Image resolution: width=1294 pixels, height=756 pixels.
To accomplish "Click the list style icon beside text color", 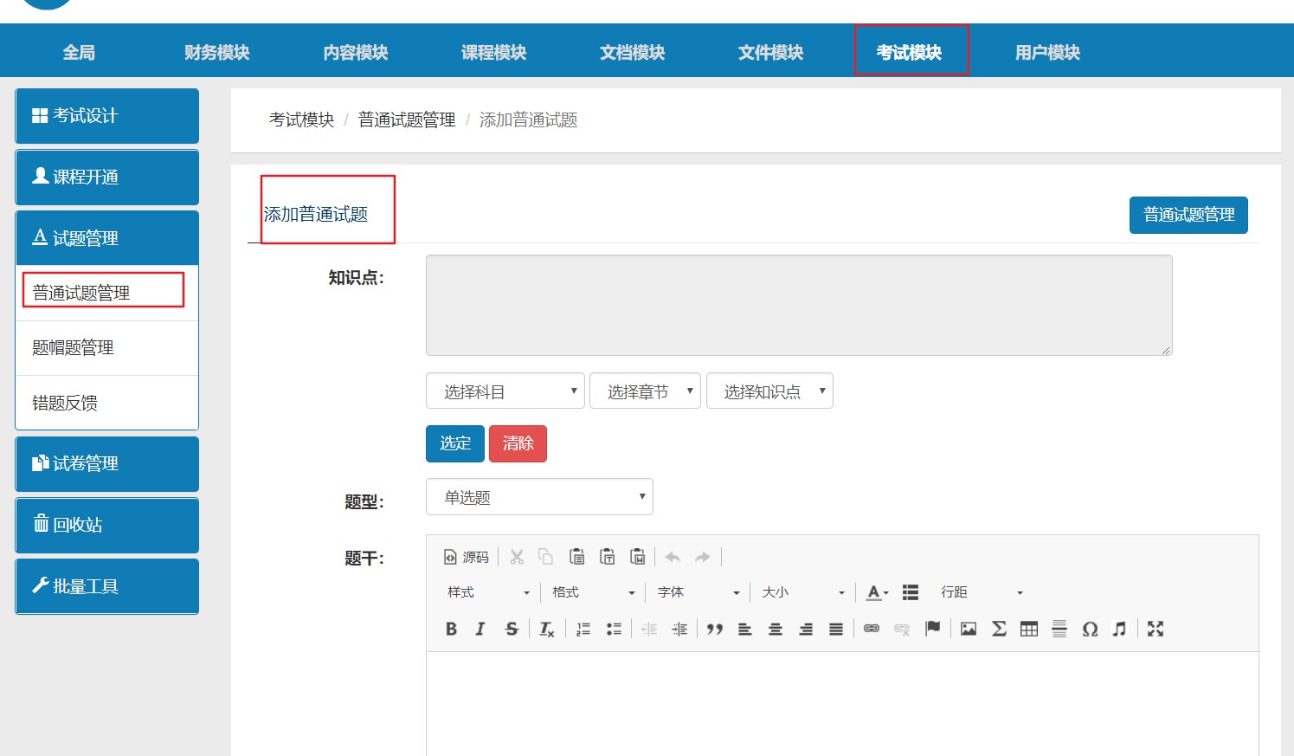I will (x=911, y=592).
